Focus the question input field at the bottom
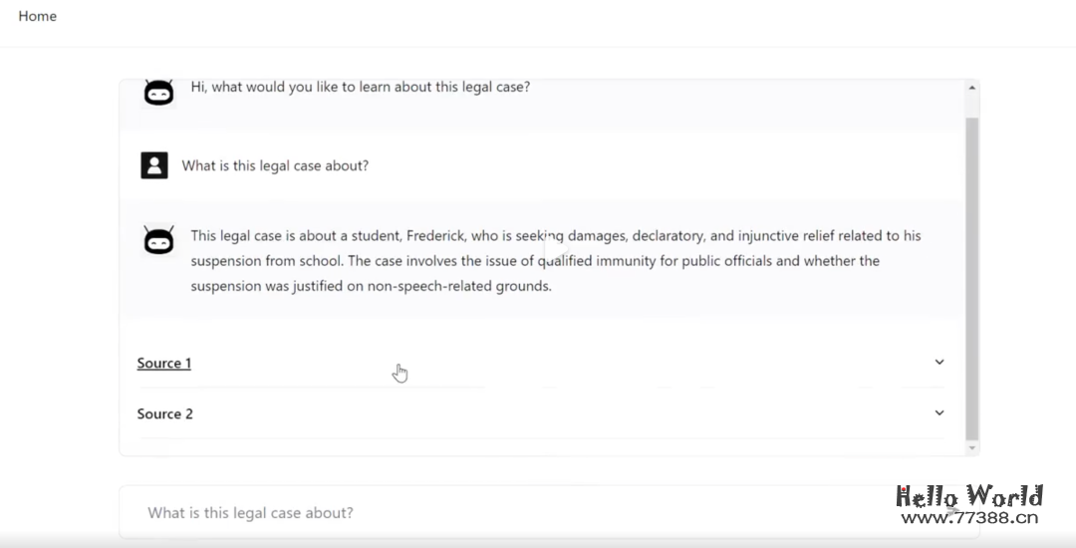Screen dimensions: 1076x548 tap(498, 513)
